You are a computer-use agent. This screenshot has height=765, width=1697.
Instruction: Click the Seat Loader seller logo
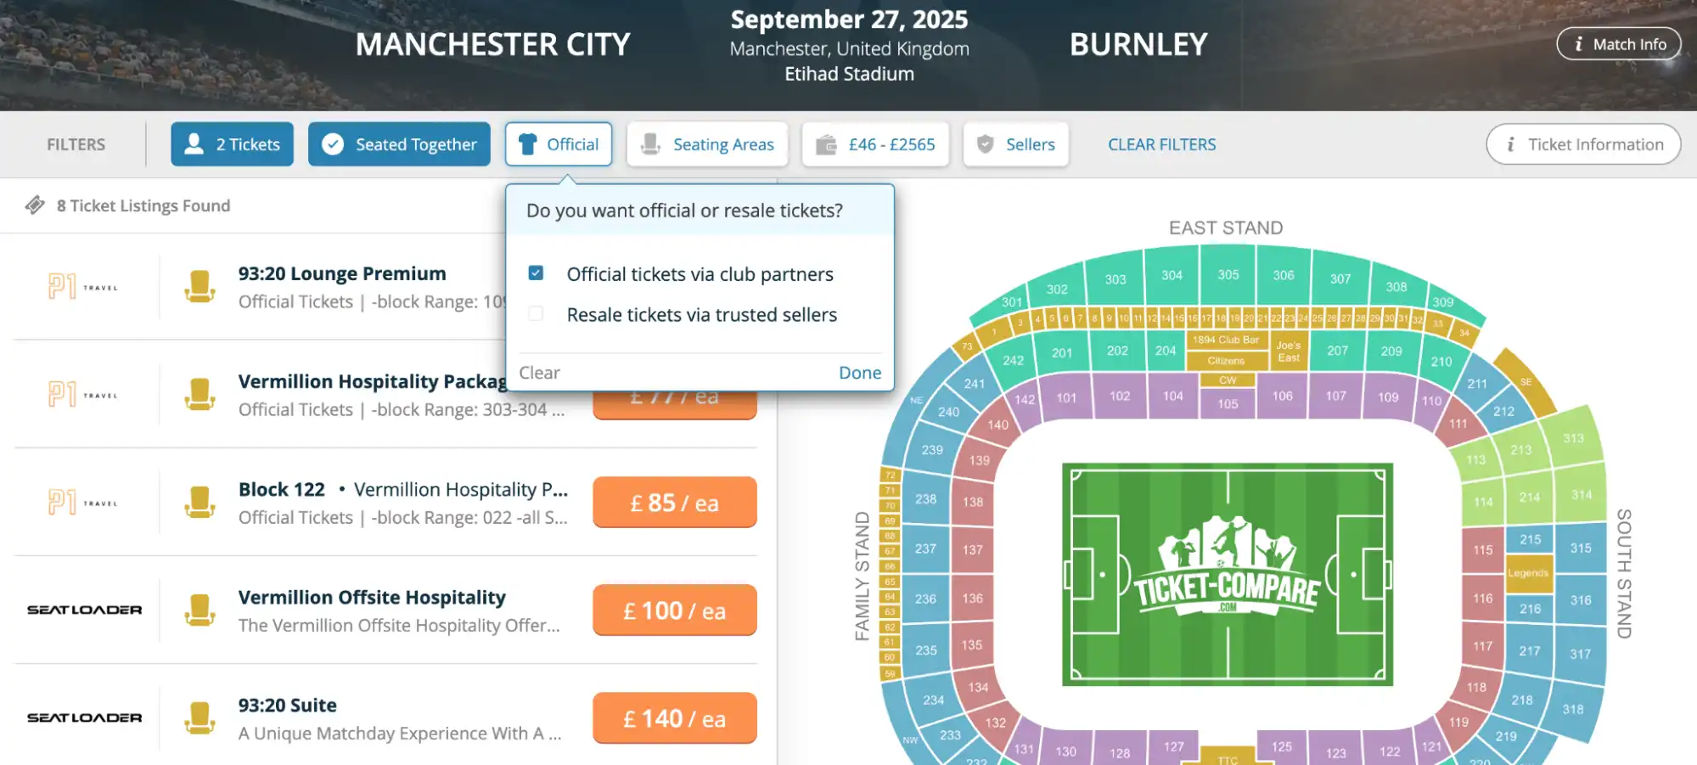point(85,609)
